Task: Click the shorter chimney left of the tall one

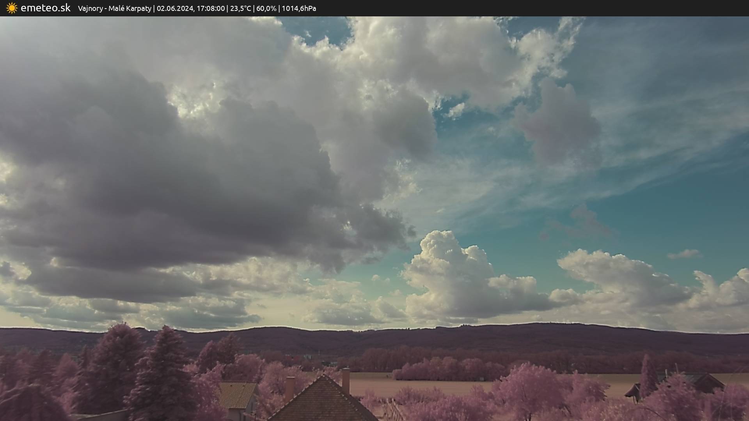Action: 289,388
